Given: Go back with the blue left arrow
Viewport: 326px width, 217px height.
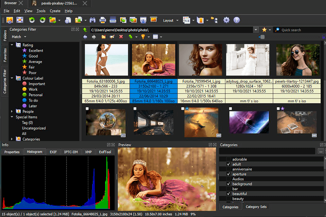Looking at the screenshot, I should point(85,37).
